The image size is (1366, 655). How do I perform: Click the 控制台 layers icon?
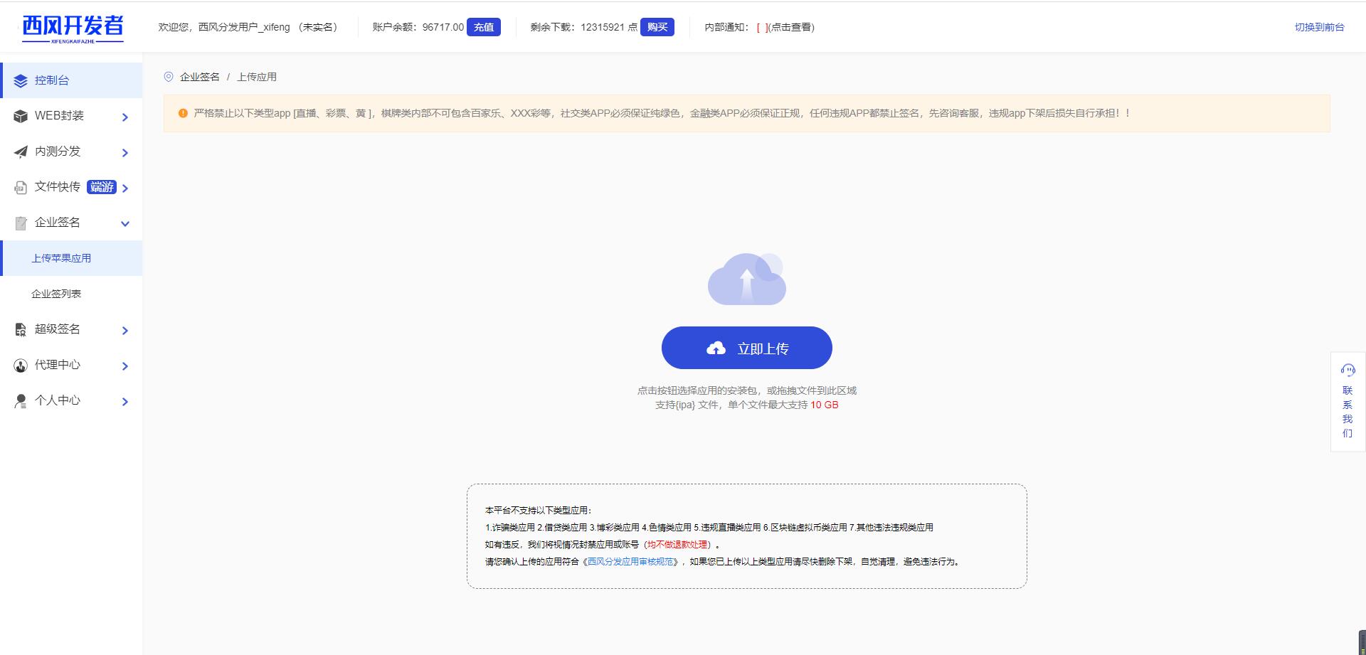click(21, 81)
